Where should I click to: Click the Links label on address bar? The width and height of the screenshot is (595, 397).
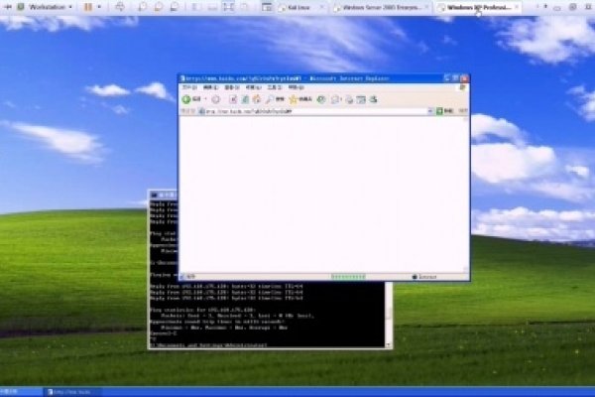coord(463,111)
